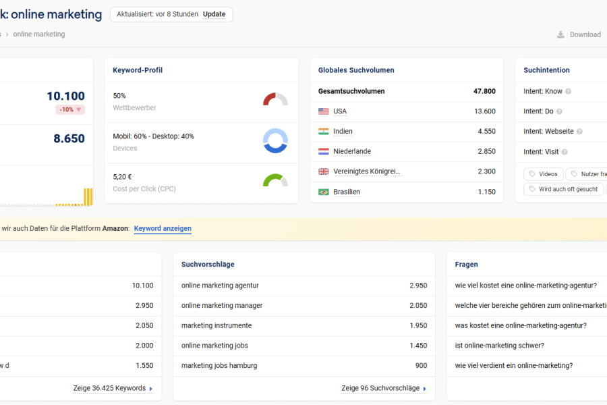Click Gesamtsuchvolumen value 47.800

(484, 92)
